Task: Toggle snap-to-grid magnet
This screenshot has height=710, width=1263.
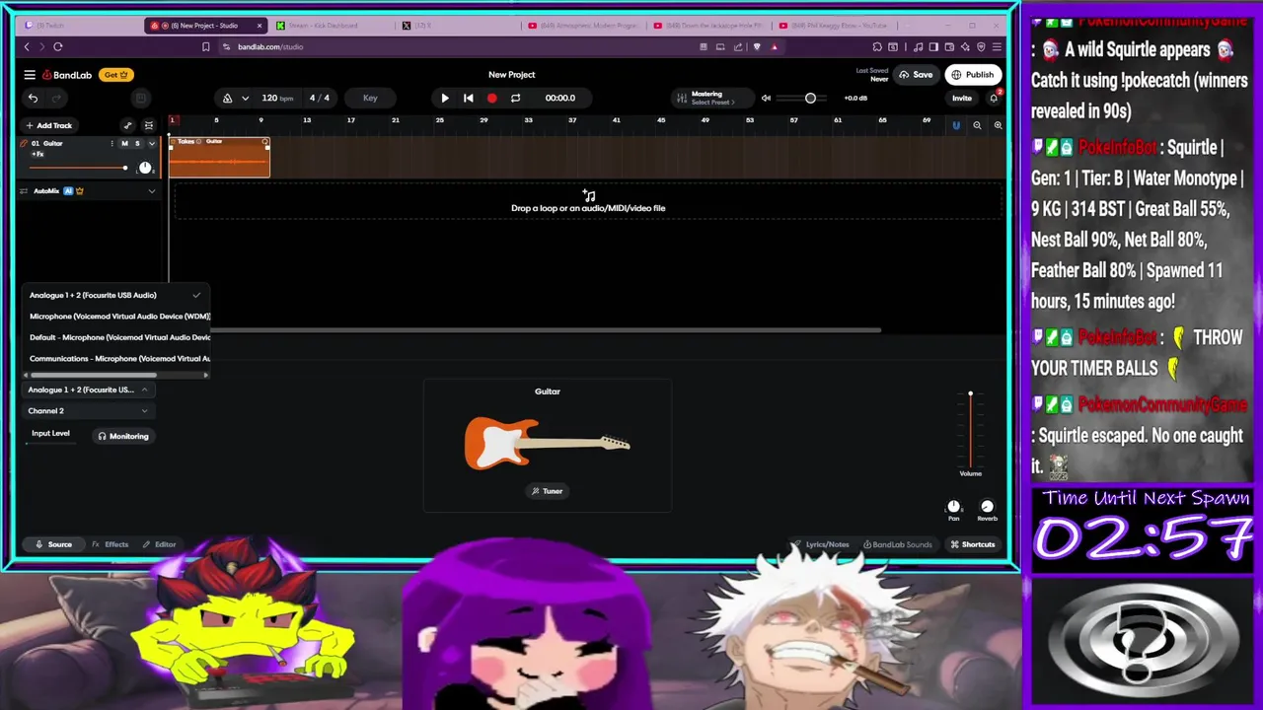Action: coord(955,125)
